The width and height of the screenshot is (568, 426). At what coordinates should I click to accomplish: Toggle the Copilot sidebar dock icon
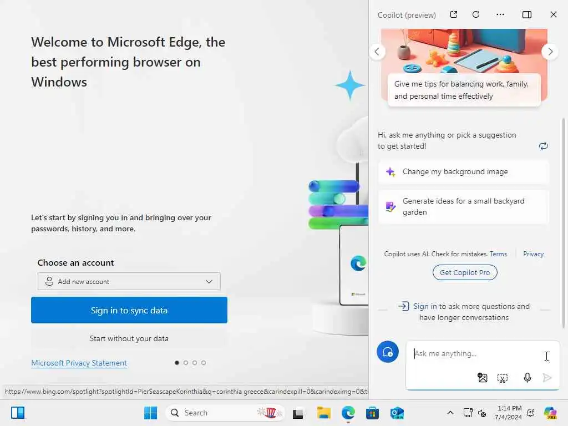[x=527, y=14]
